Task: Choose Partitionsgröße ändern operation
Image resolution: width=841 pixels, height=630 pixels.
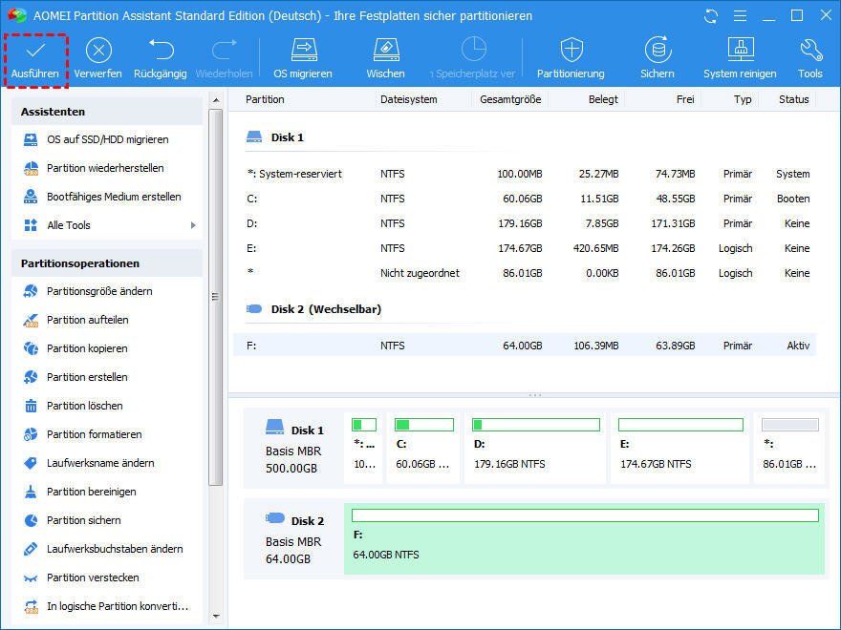Action: click(99, 291)
